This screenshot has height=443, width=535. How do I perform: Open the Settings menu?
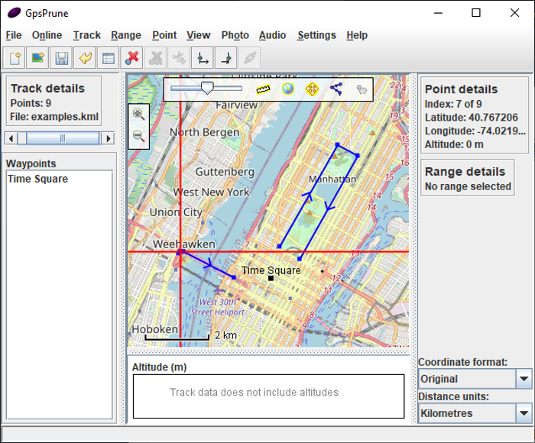[x=316, y=35]
